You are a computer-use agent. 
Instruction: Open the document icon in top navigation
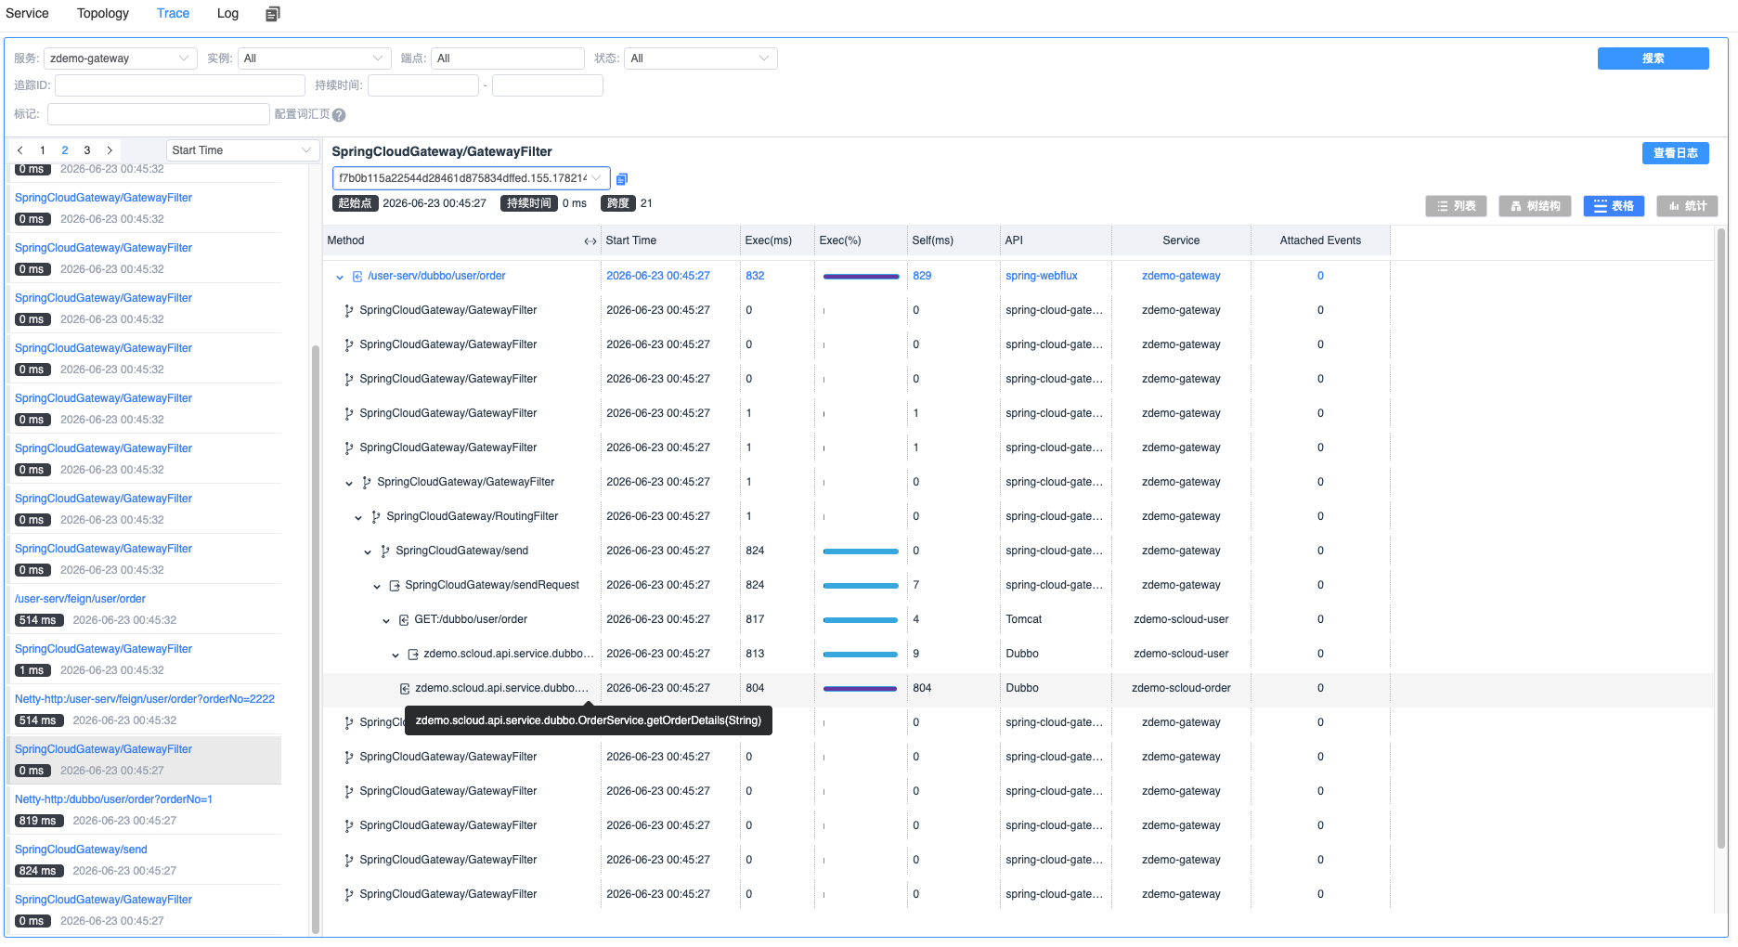[272, 14]
